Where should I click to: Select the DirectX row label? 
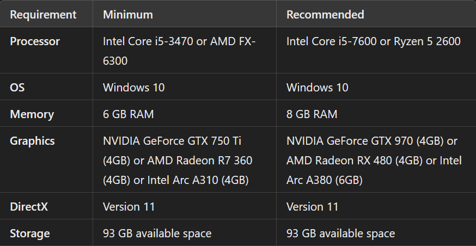(x=30, y=207)
